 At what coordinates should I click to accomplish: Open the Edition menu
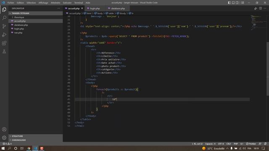(20, 3)
